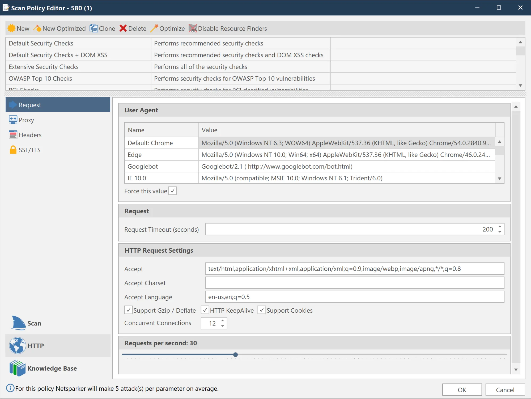The image size is (531, 399).
Task: Click Disable Resource Finders icon
Action: (193, 28)
